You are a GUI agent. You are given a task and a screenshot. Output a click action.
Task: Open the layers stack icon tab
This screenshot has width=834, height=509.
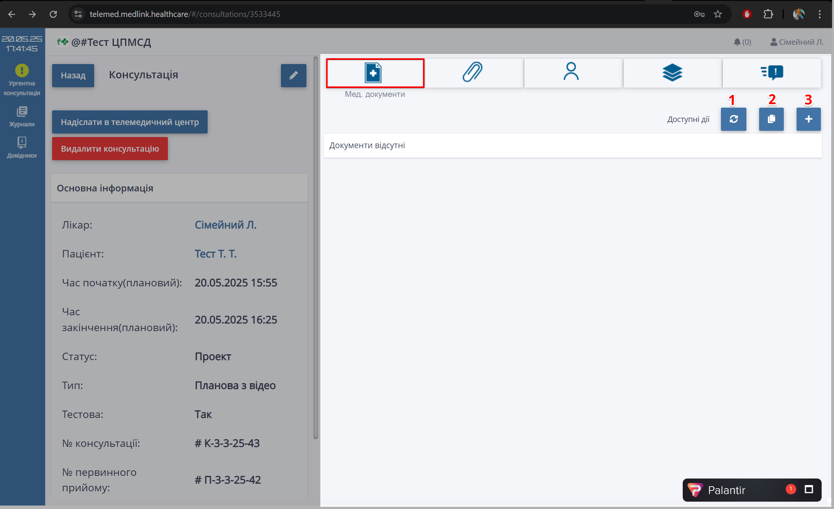(672, 73)
